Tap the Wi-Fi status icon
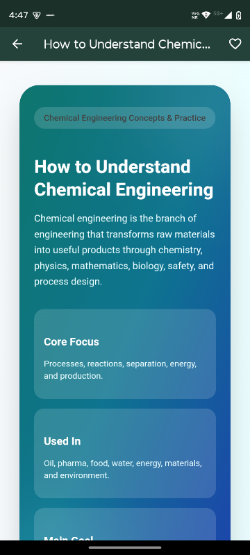250x555 pixels. tap(206, 15)
